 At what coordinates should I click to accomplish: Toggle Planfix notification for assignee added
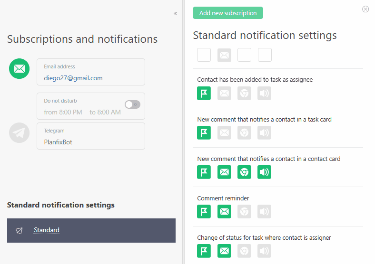pos(204,93)
